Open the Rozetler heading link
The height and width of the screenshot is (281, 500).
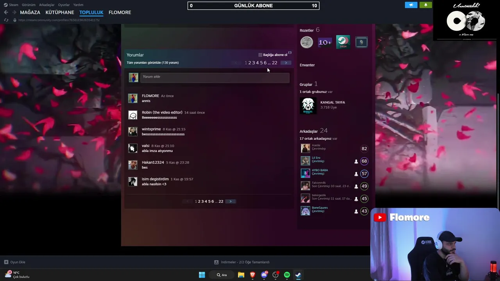pyautogui.click(x=307, y=30)
